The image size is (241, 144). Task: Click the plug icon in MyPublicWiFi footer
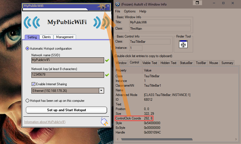pos(104,121)
